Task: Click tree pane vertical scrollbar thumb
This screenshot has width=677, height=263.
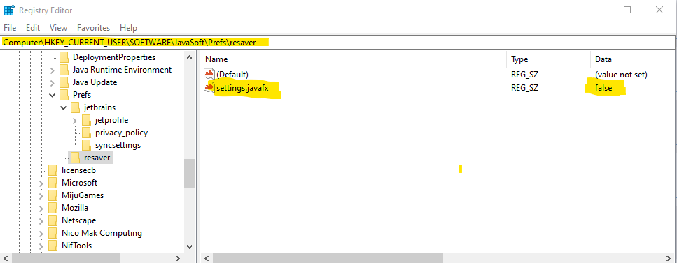Action: pos(189,174)
